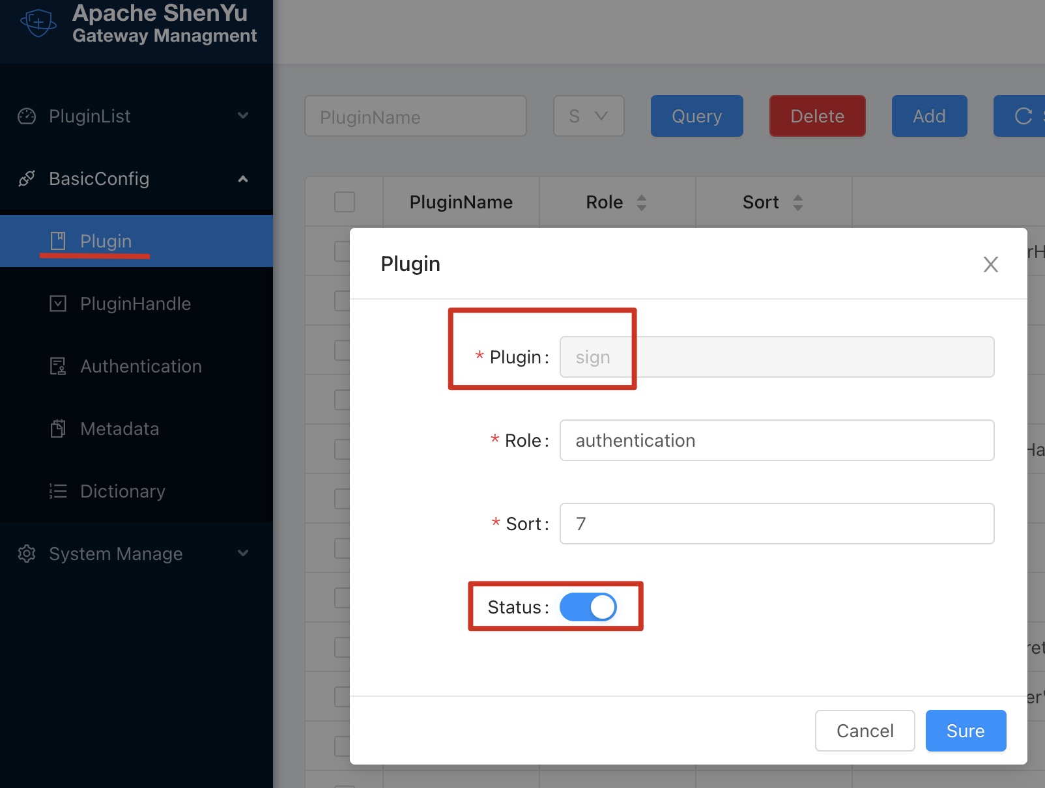Image resolution: width=1045 pixels, height=788 pixels.
Task: Click the PluginHandle checkbox-style icon
Action: coord(58,303)
